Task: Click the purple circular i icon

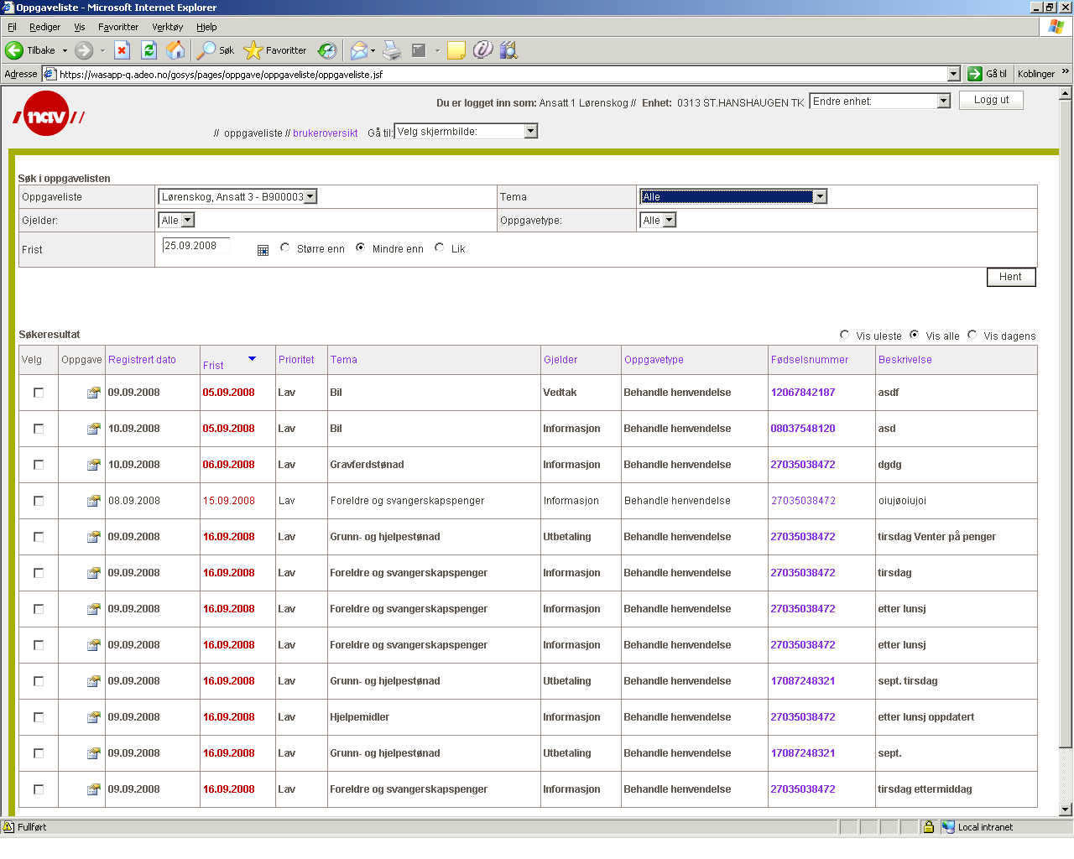Action: (482, 50)
